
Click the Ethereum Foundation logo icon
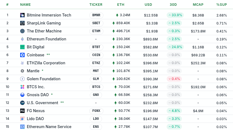22,39
